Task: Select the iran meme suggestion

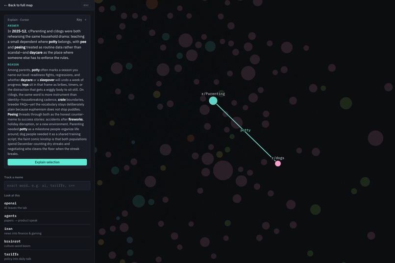Action: 47,231
